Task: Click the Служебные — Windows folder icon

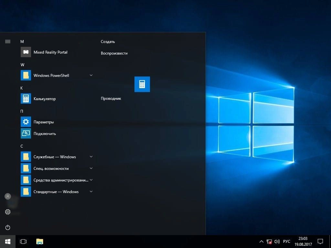Action: [x=26, y=157]
